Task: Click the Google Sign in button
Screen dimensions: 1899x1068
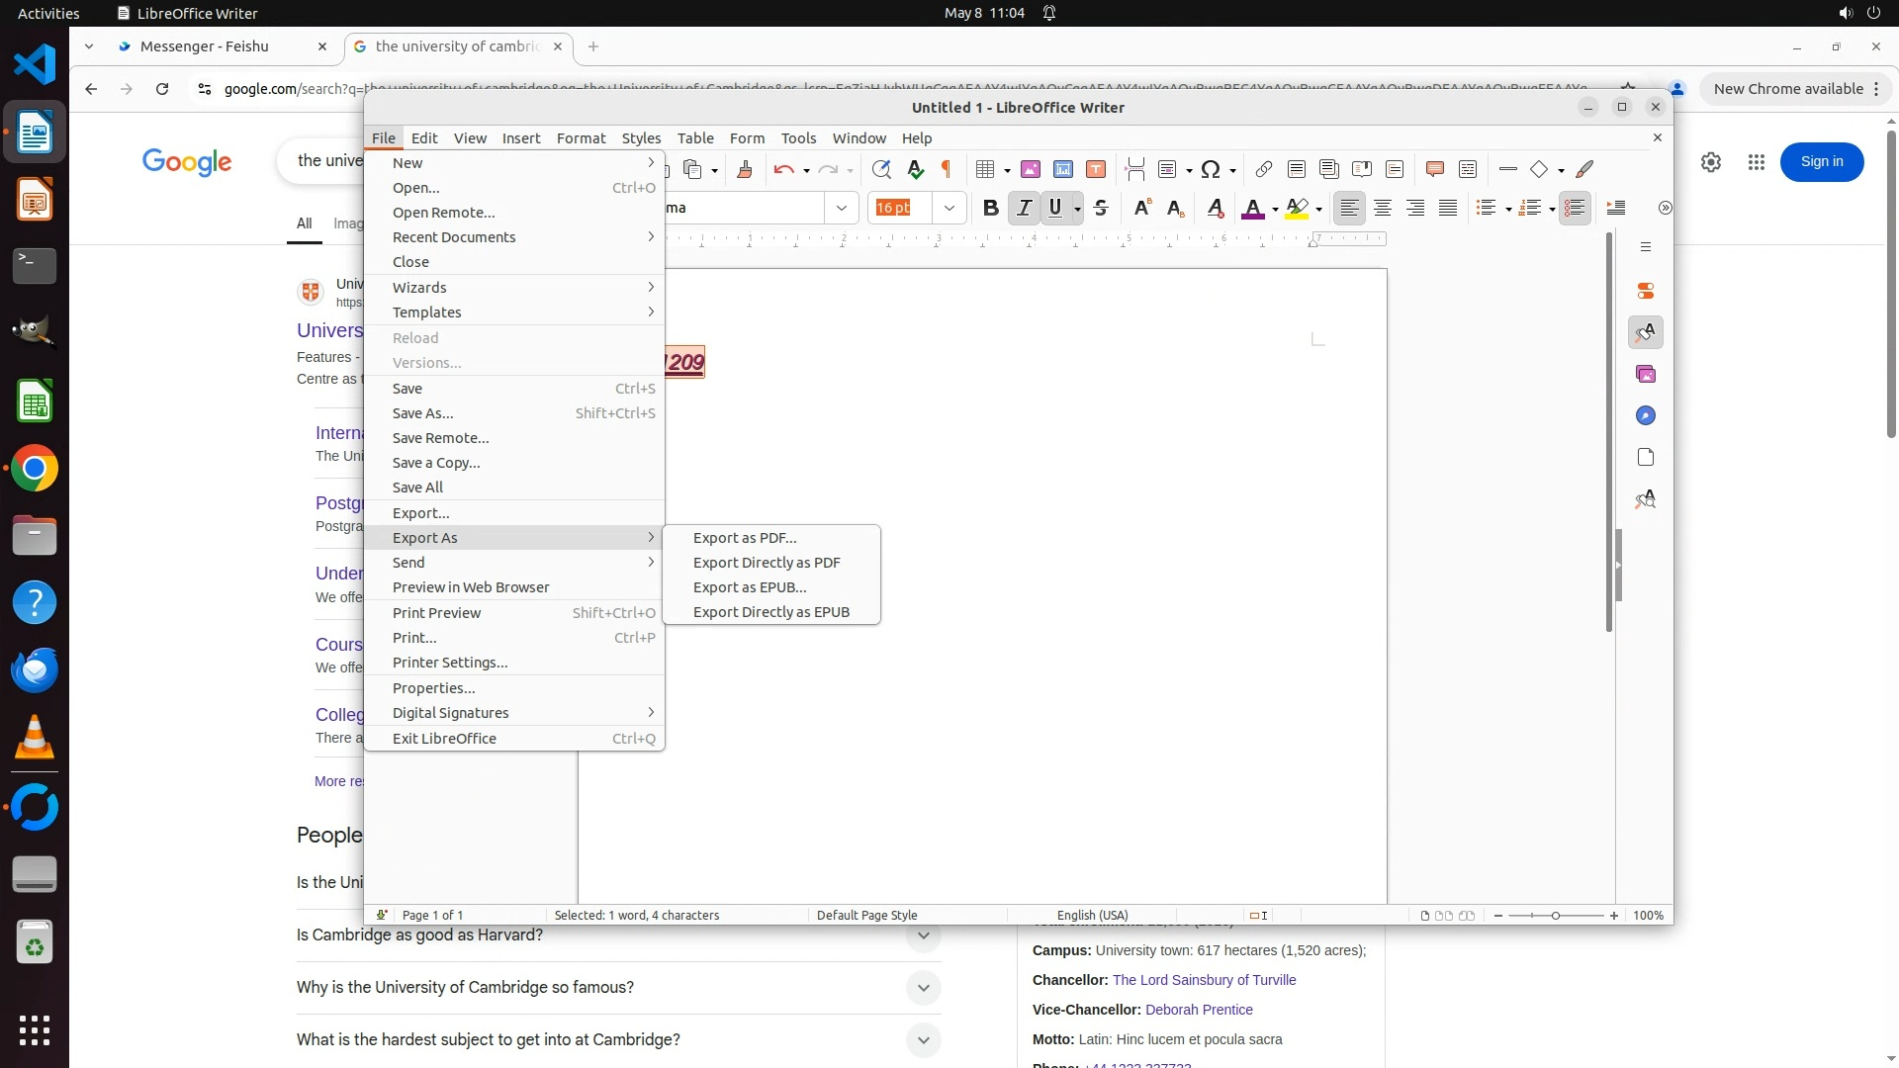Action: click(x=1821, y=162)
